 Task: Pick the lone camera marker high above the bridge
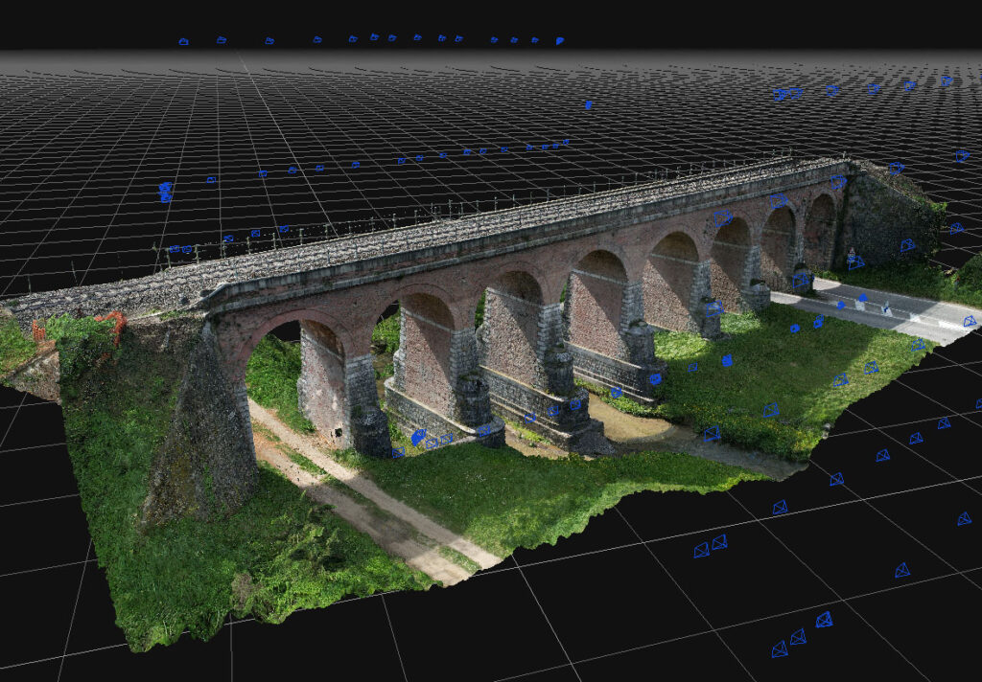588,104
